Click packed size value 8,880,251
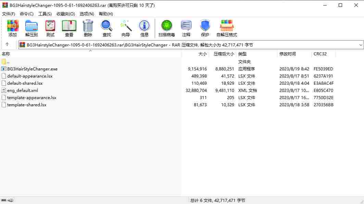This screenshot has width=364, height=204. coord(225,69)
